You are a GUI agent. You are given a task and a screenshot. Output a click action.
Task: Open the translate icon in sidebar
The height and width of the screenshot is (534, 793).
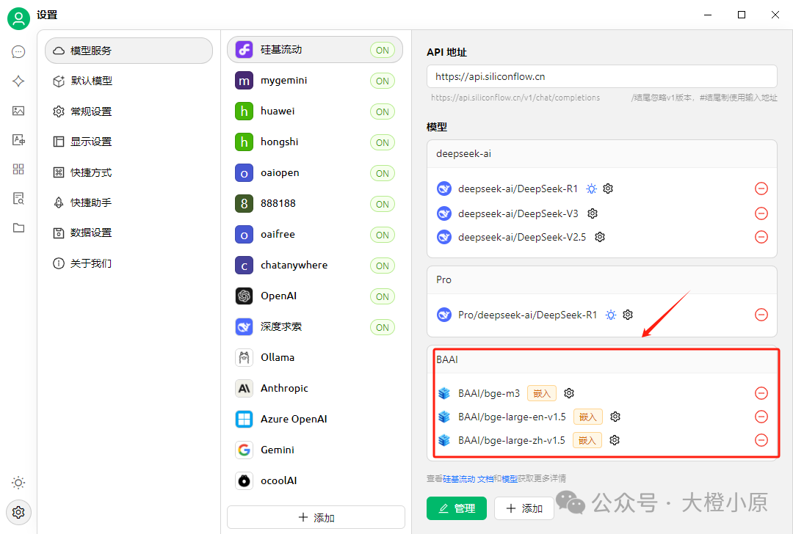coord(18,140)
